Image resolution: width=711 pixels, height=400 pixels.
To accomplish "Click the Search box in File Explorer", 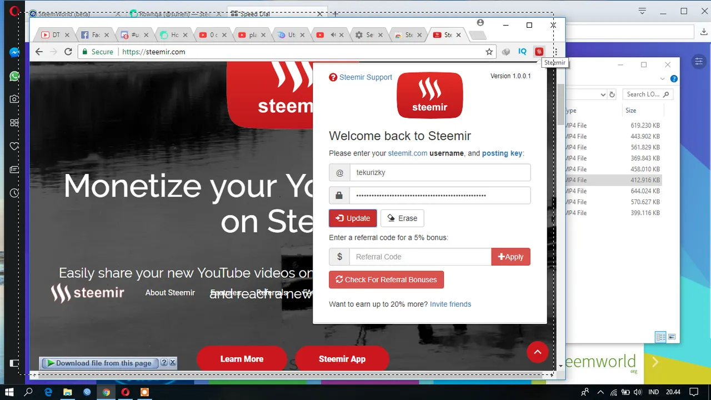I will [648, 94].
